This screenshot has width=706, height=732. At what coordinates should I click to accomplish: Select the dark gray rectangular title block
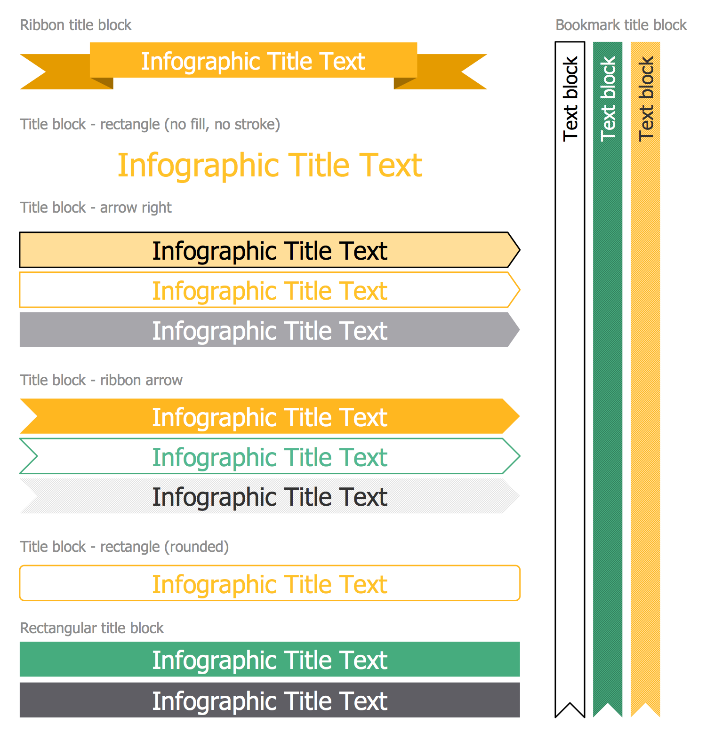pyautogui.click(x=270, y=700)
